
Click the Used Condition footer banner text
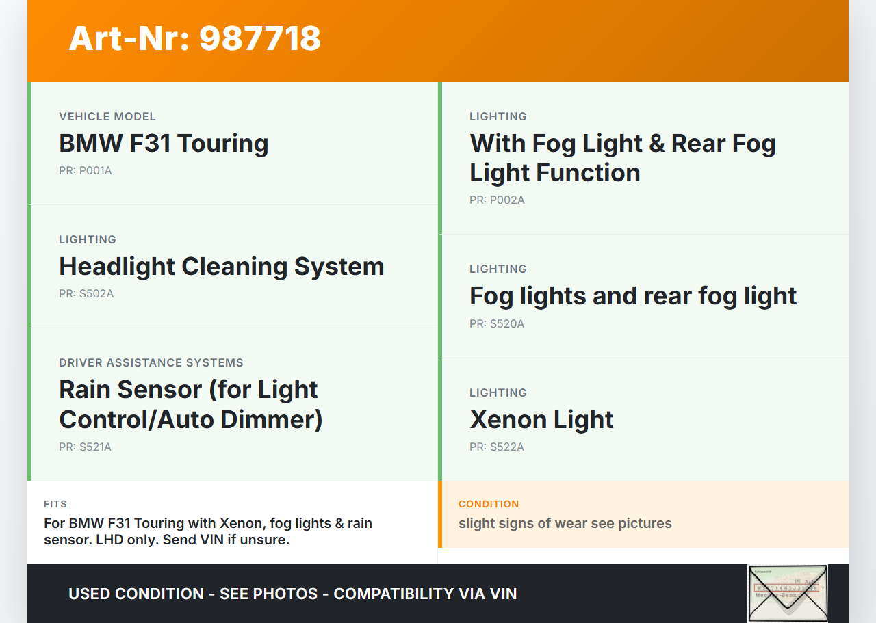tap(293, 594)
